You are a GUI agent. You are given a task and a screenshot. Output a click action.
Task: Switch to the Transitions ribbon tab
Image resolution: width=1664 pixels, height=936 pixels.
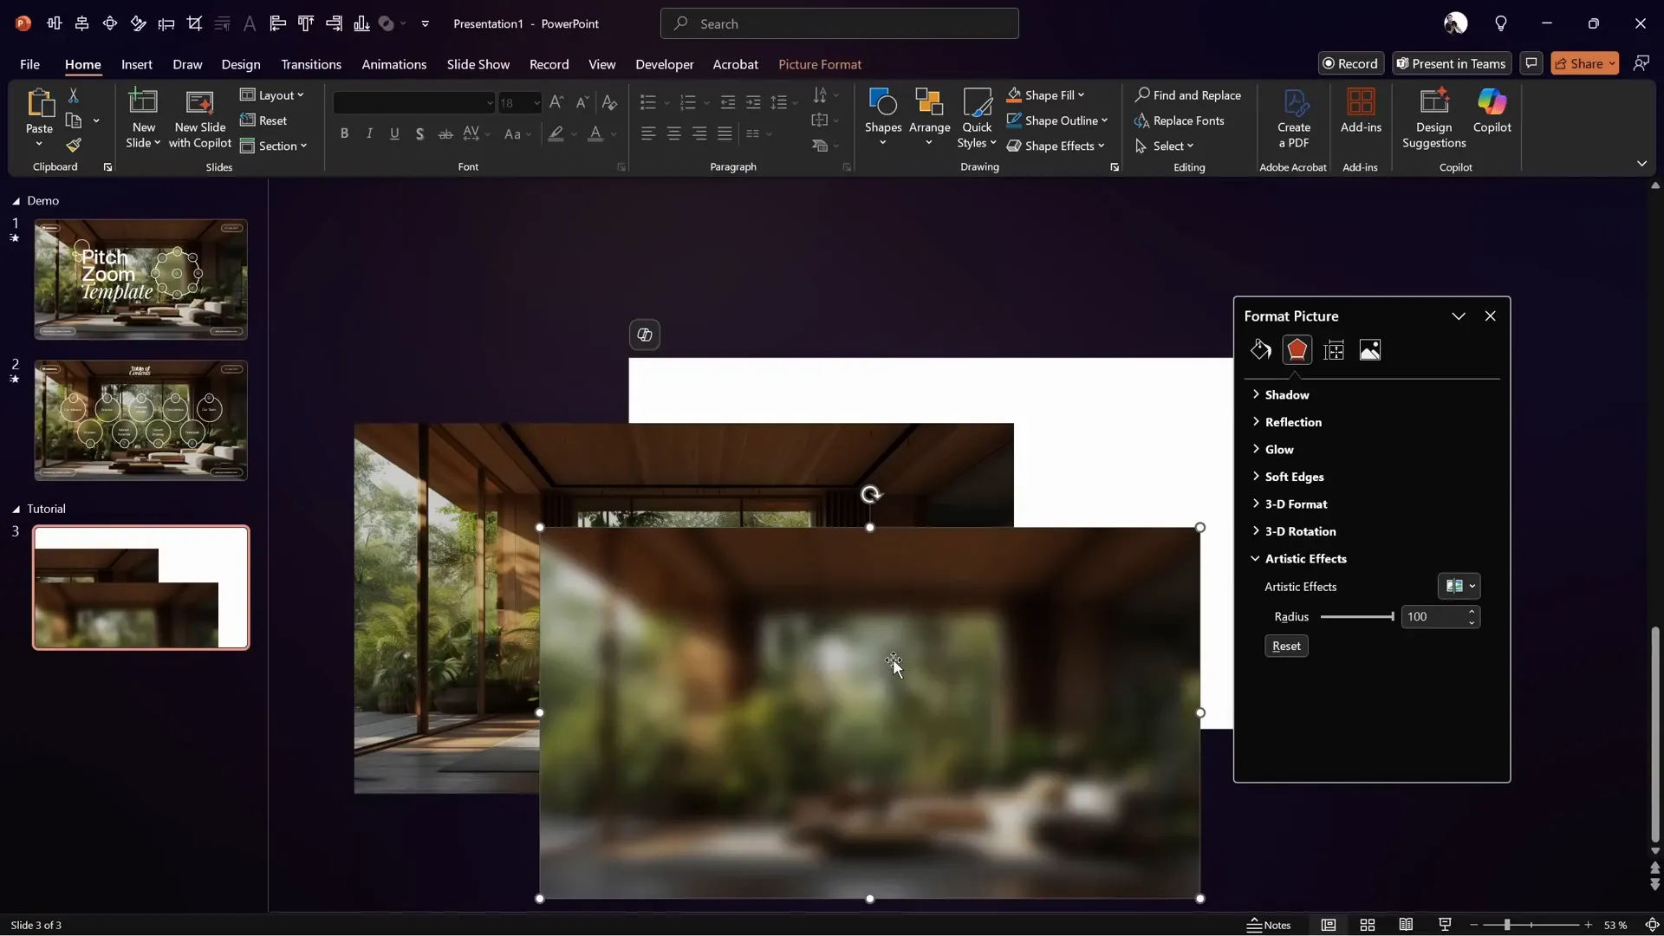pyautogui.click(x=311, y=64)
